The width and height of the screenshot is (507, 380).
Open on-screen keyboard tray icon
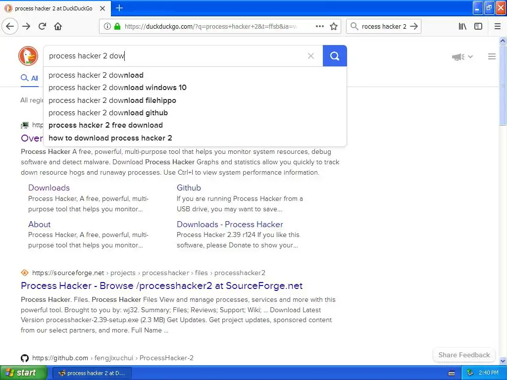click(x=452, y=373)
